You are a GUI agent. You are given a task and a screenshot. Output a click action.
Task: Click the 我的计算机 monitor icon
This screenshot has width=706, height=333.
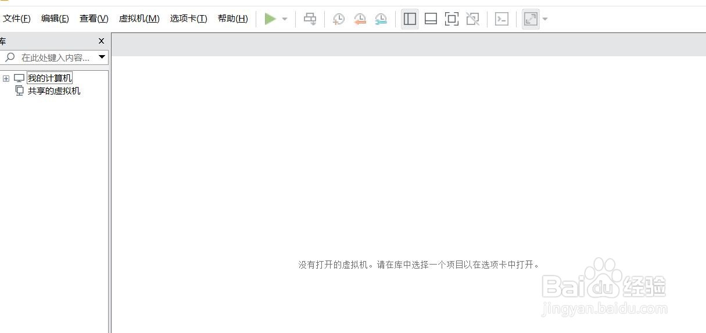19,78
